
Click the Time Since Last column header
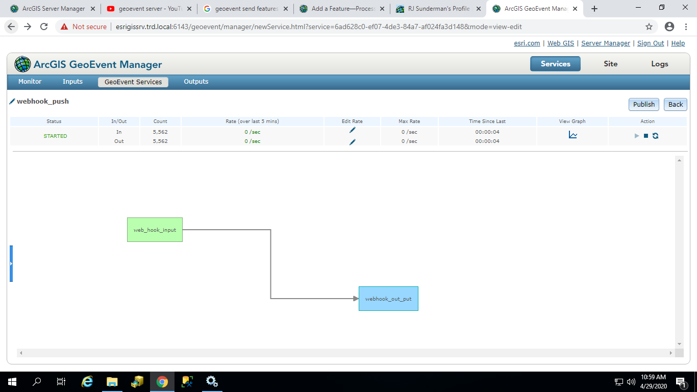coord(487,121)
